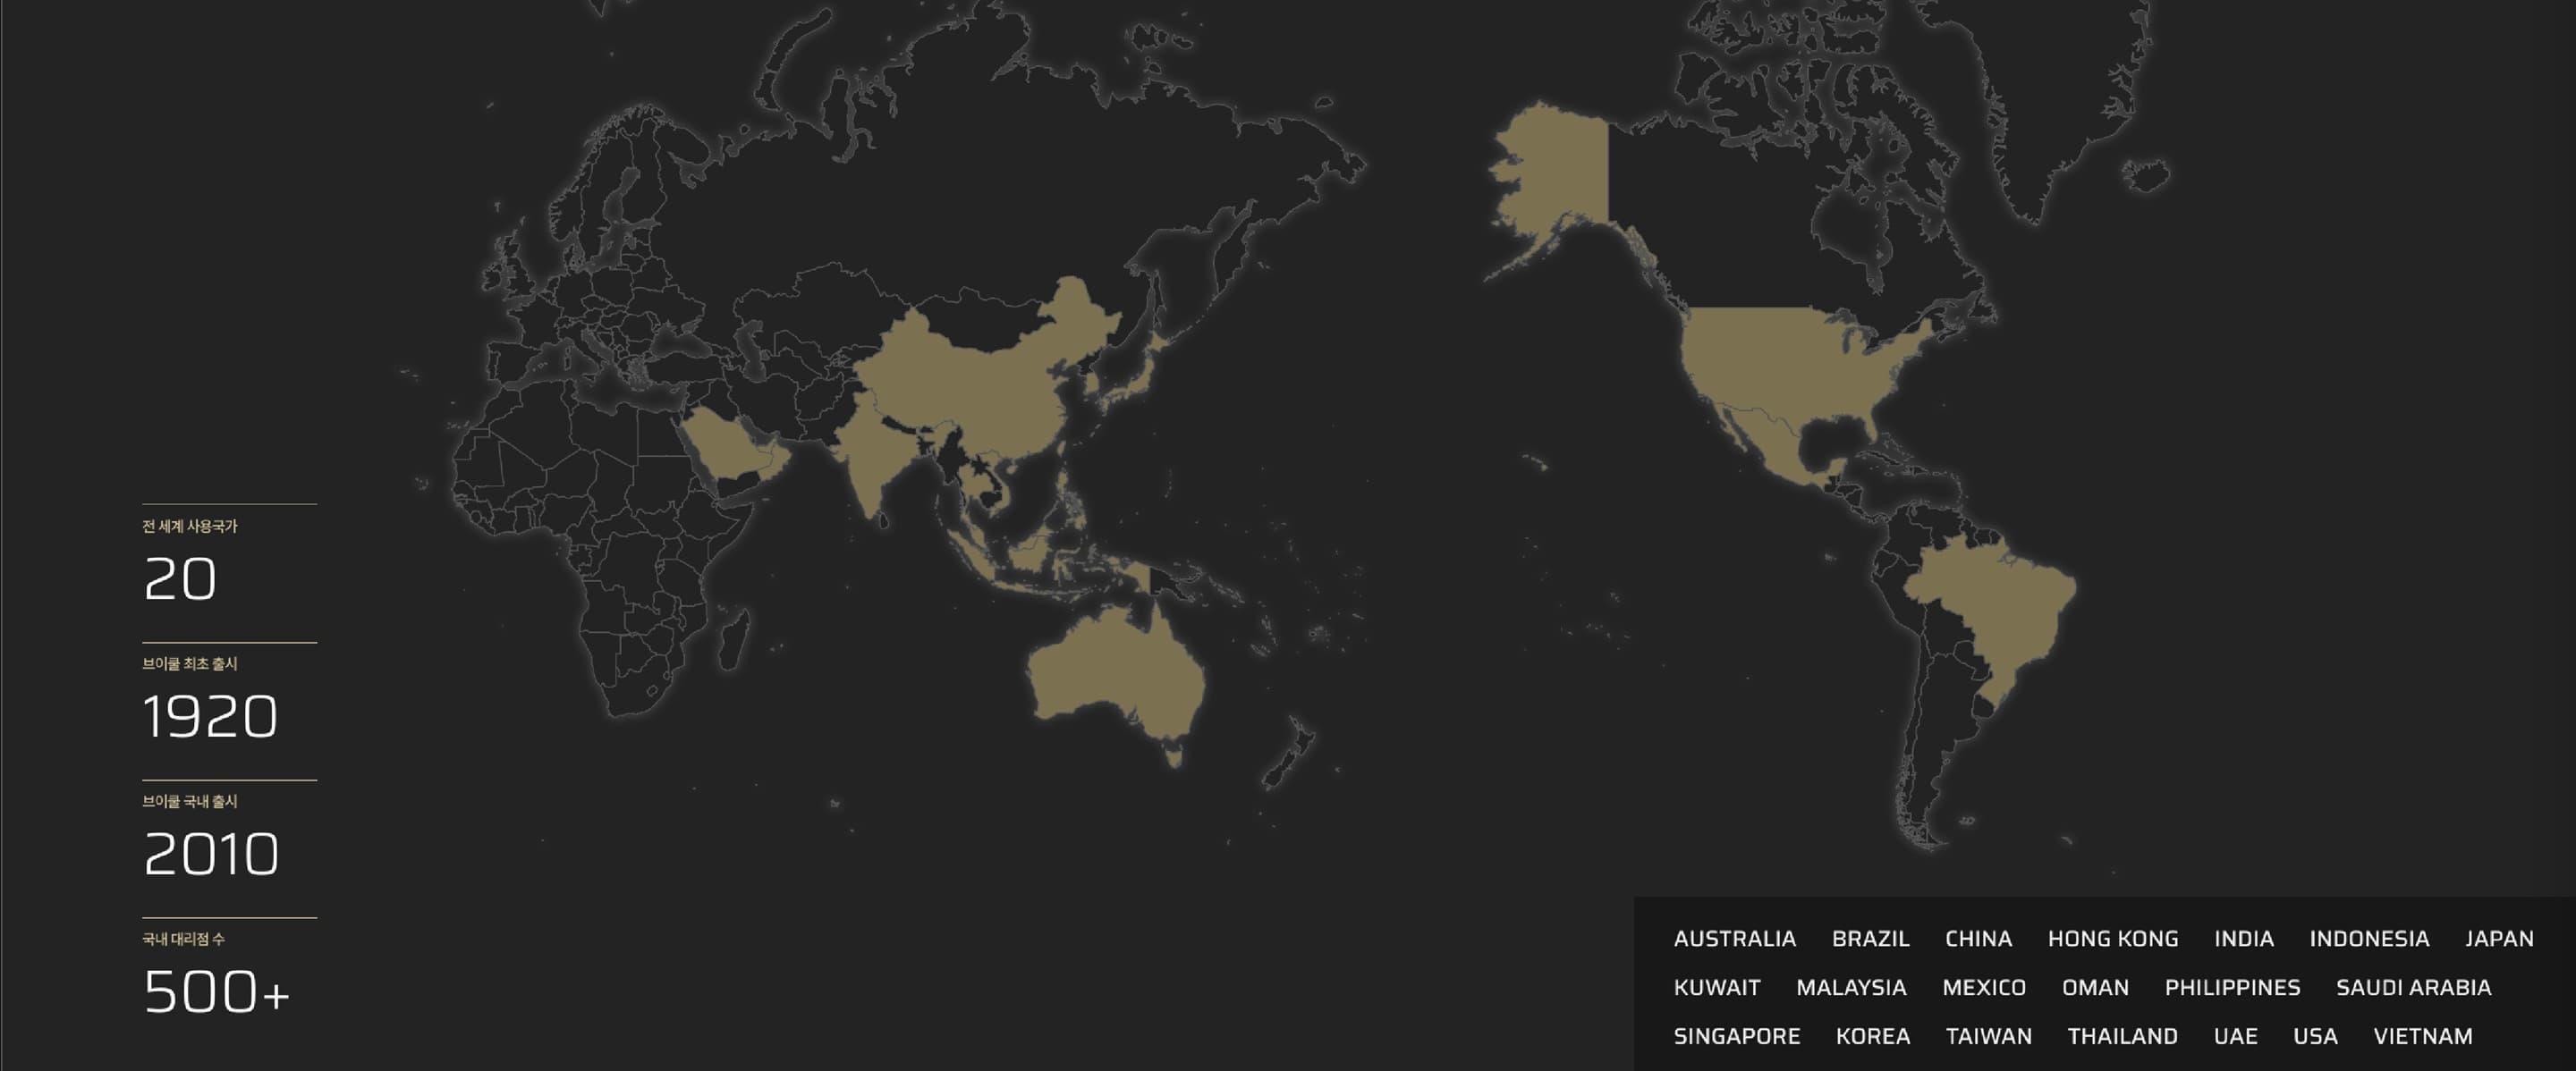
Task: Select AUSTRALIA in the country list
Action: tap(1734, 938)
